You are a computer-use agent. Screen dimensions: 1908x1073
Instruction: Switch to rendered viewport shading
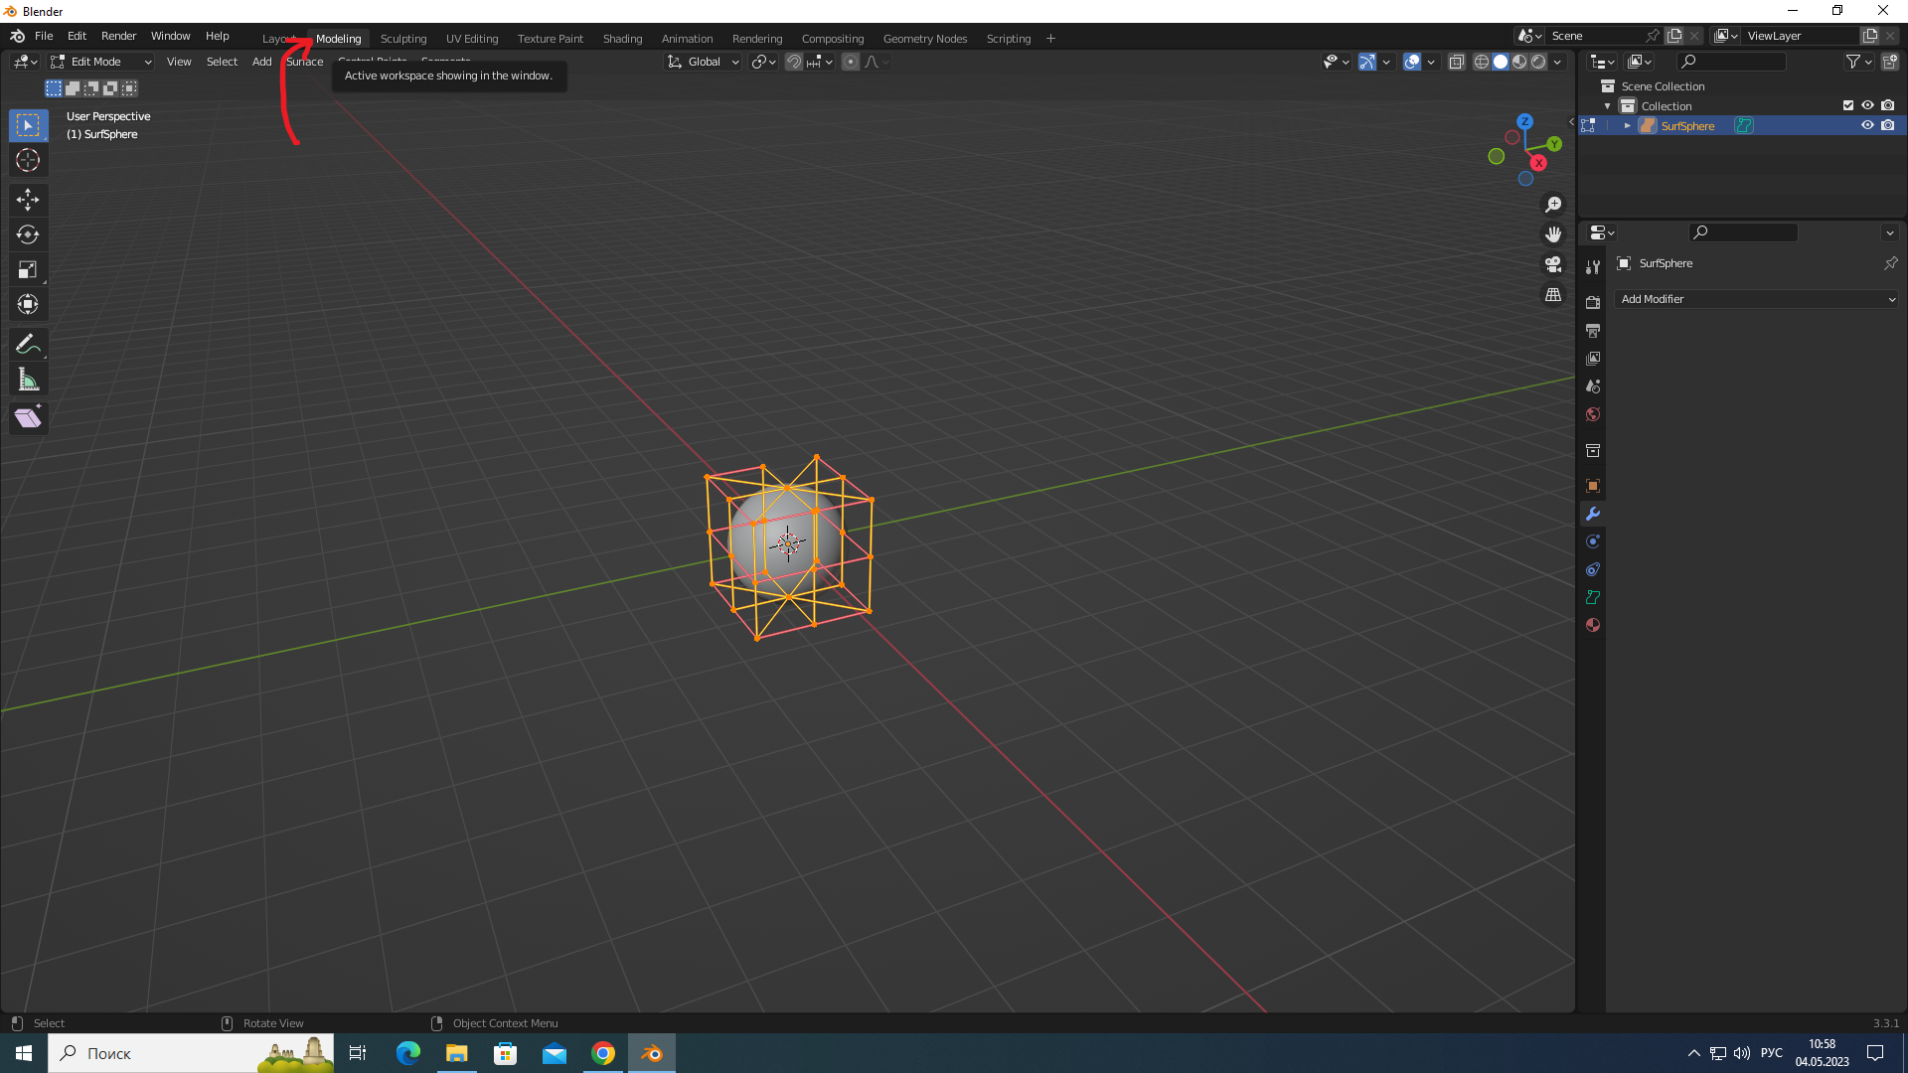(1538, 62)
